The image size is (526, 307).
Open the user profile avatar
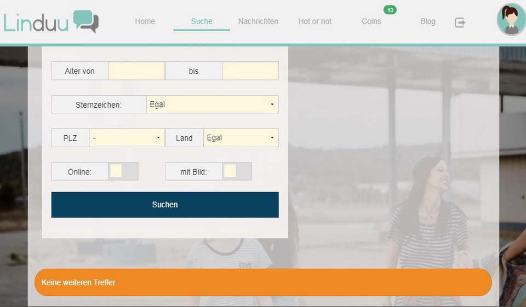[x=511, y=20]
